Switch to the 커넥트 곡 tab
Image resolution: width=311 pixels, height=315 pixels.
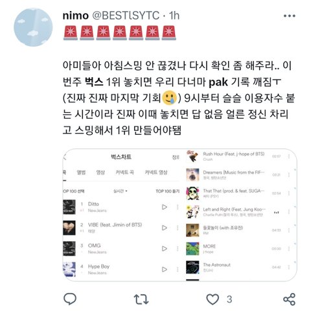click(124, 172)
